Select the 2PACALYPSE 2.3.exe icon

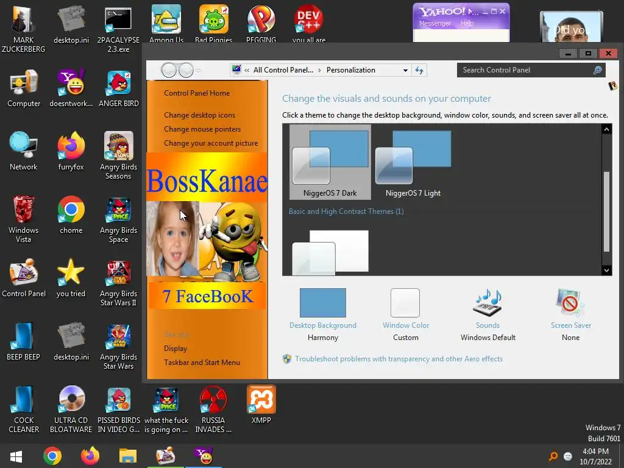click(x=119, y=29)
